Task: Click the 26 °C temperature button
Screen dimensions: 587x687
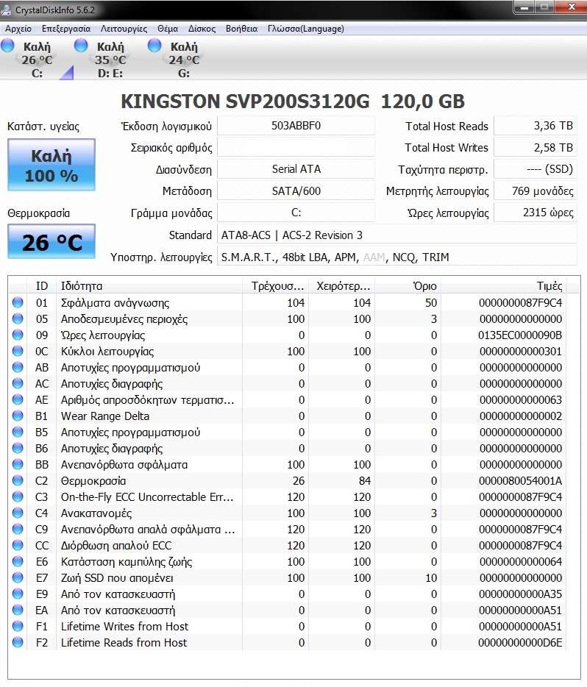Action: [51, 241]
